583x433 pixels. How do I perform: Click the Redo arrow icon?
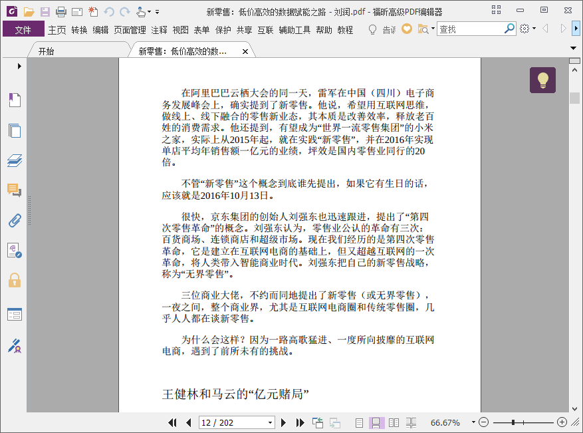pyautogui.click(x=125, y=12)
